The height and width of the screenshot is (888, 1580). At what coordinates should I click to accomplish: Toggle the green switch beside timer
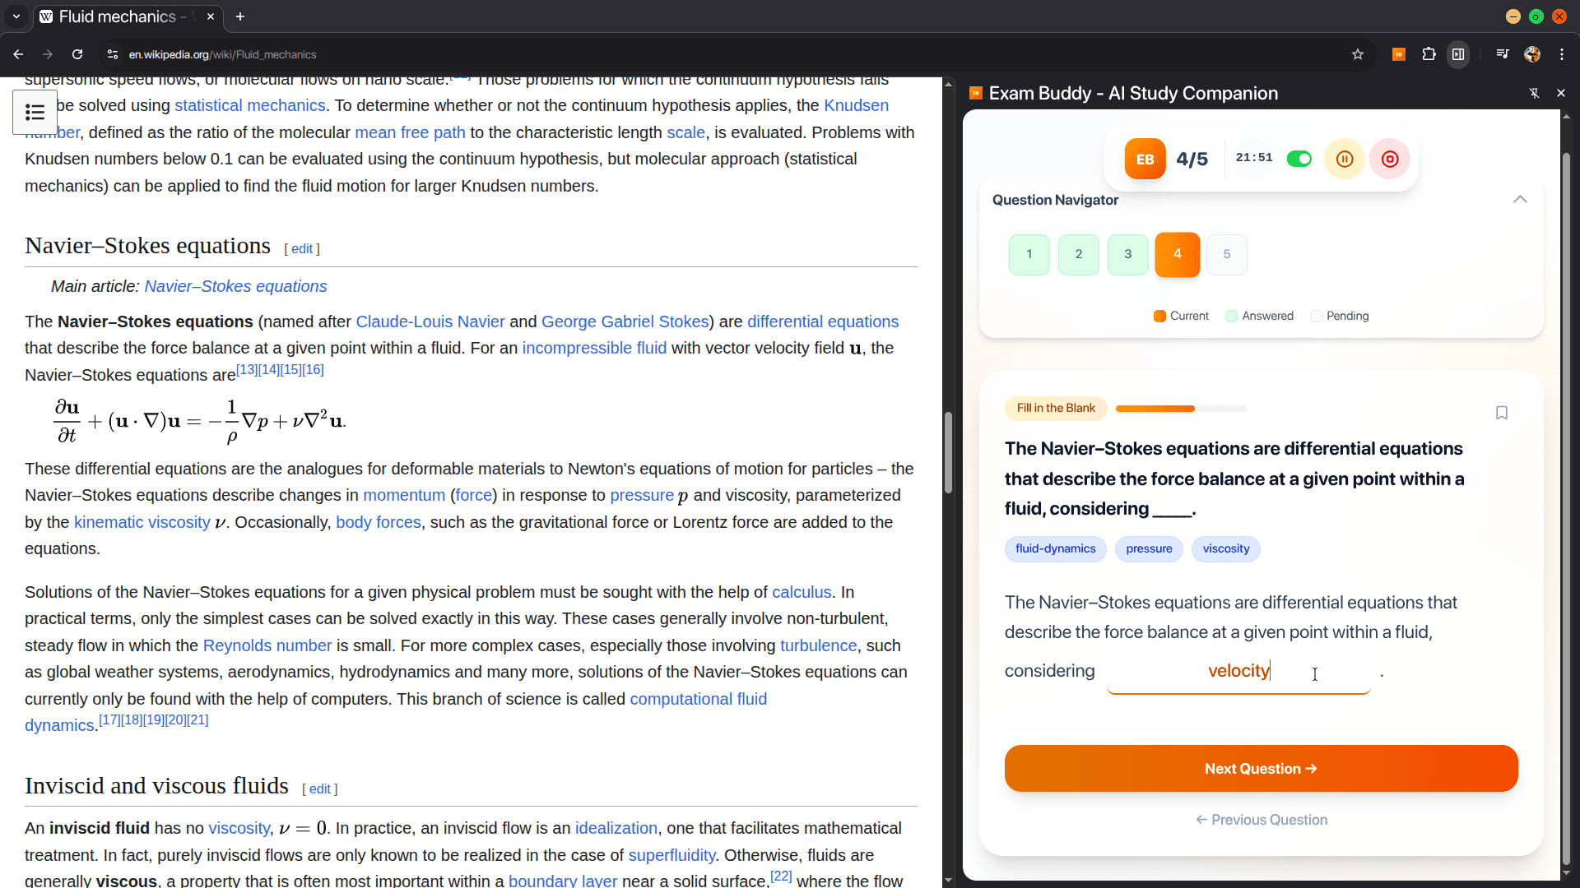pyautogui.click(x=1299, y=159)
